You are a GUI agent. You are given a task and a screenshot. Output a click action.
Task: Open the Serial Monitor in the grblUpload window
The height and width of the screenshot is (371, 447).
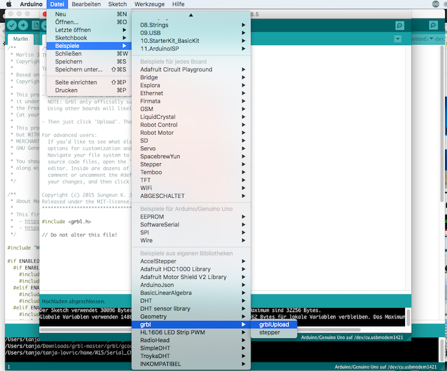pyautogui.click(x=399, y=26)
